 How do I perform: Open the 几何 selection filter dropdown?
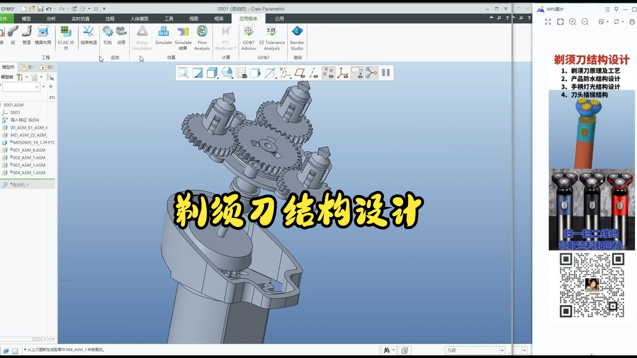502,350
